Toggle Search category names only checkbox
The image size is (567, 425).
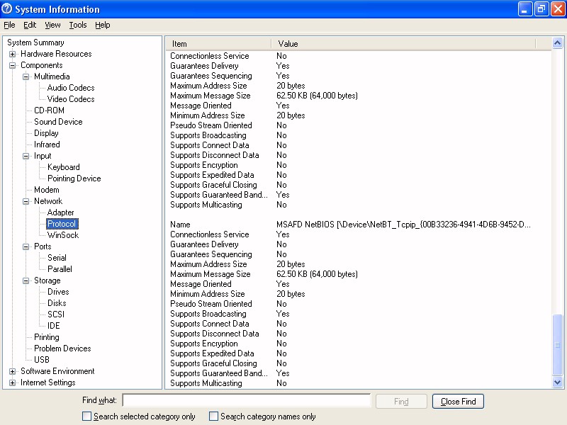214,416
